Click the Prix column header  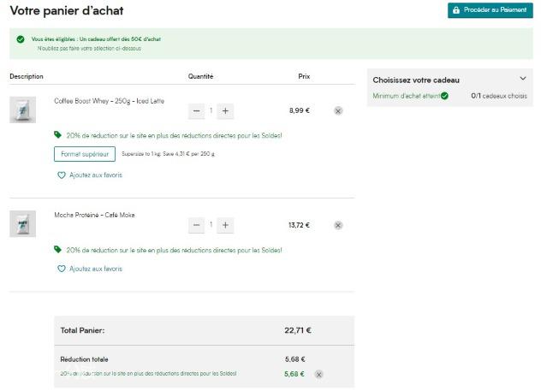(x=304, y=76)
